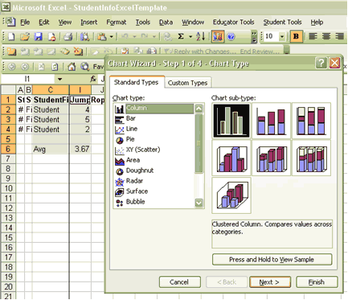Expand the AutoSum dropdown arrow
Screen dimensions: 348x300
190,36
